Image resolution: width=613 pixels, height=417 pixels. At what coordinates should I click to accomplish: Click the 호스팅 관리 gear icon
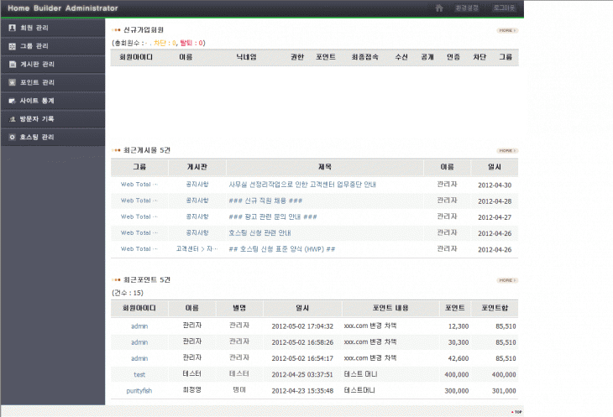click(x=12, y=137)
